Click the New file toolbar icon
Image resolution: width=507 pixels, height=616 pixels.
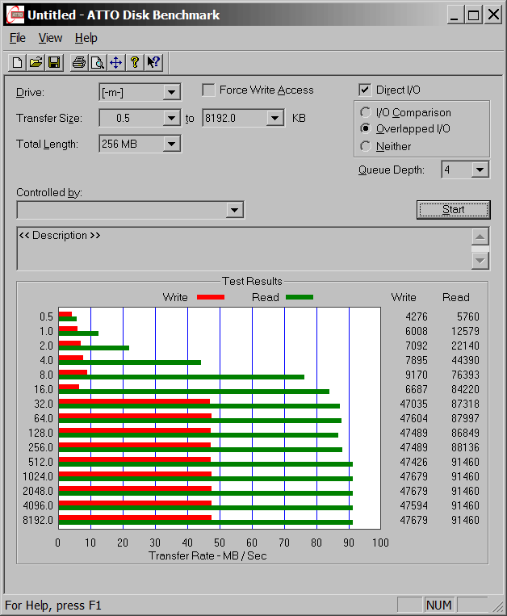click(x=17, y=62)
